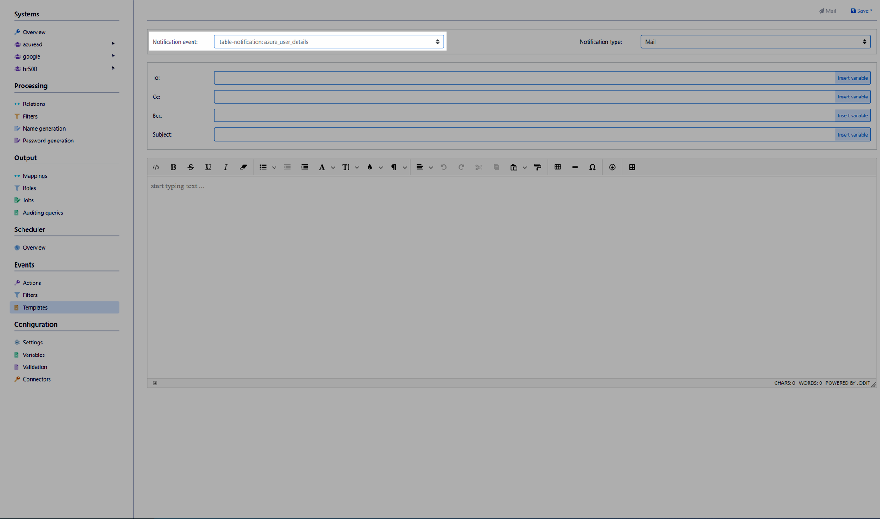
Task: Open the Notification type dropdown
Action: pos(755,42)
